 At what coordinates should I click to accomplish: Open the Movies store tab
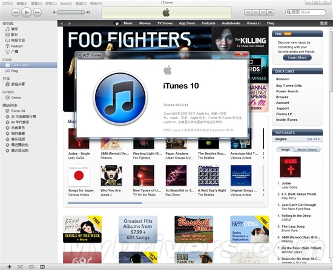(145, 23)
